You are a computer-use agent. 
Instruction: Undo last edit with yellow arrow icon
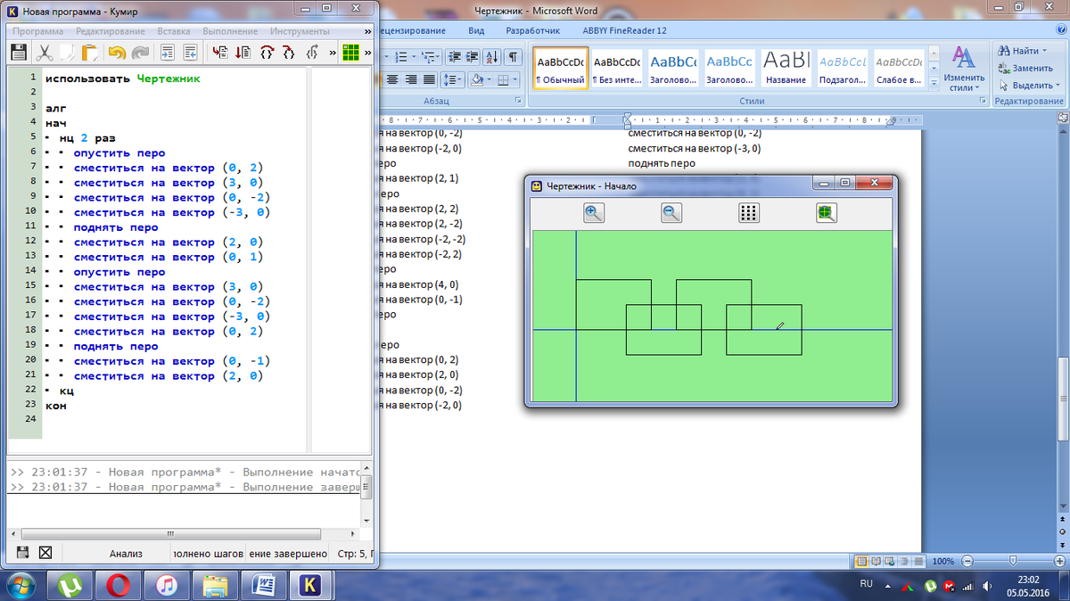tap(116, 53)
